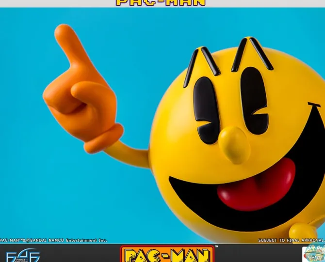Click the orange glove cuff
Image resolution: width=325 pixels, height=262 pixels.
pyautogui.click(x=105, y=138)
